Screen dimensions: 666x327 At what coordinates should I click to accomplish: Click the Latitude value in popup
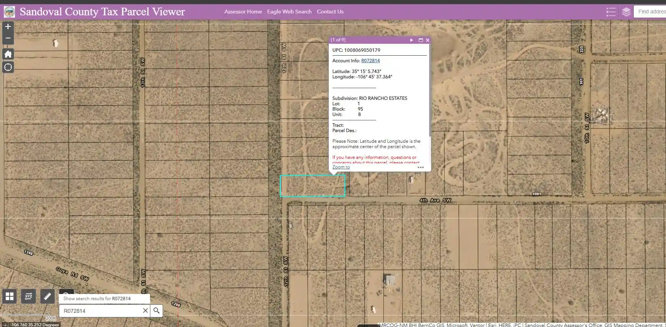coord(366,71)
